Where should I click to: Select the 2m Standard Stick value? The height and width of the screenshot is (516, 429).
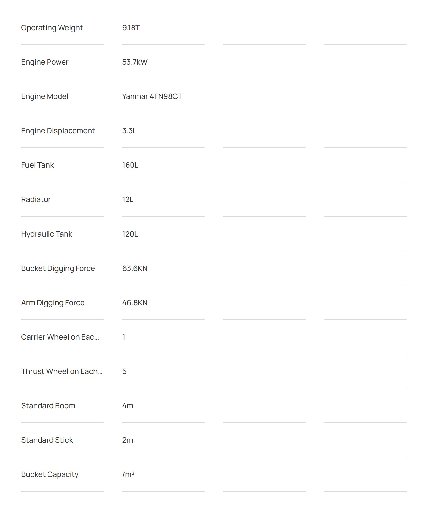tap(127, 440)
